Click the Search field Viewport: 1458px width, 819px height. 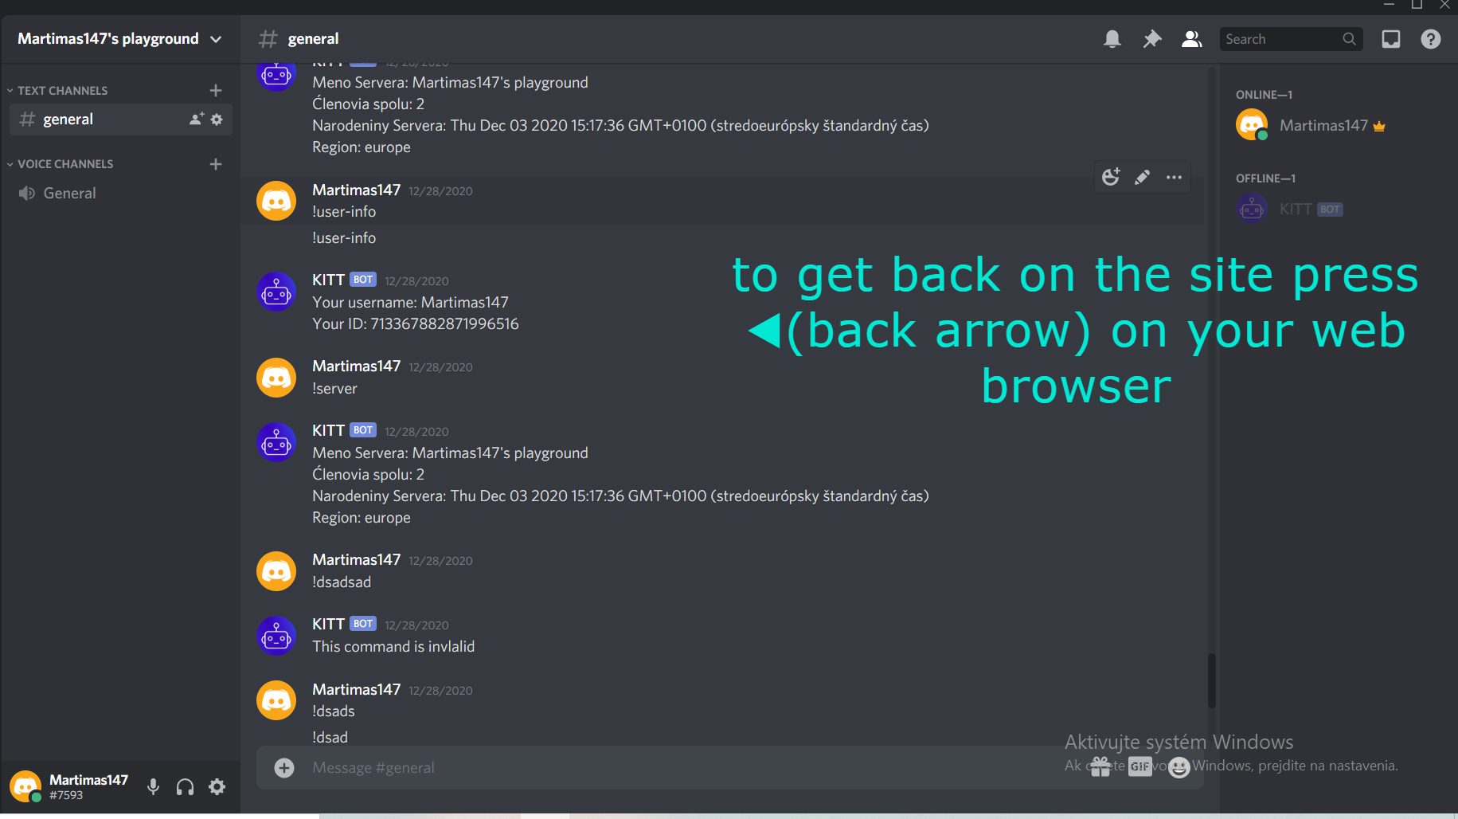tap(1291, 39)
